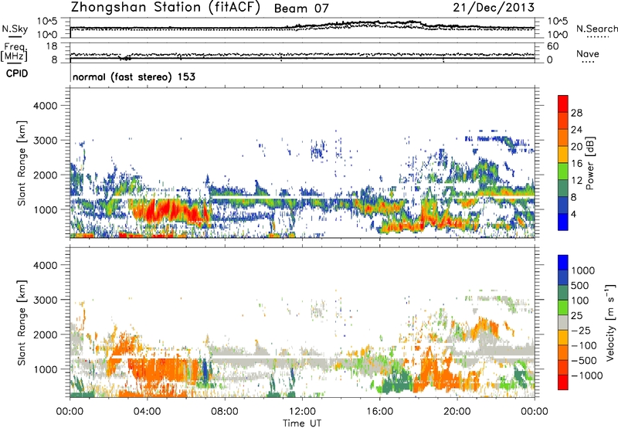Click the 16:00 time tick label

coord(380,412)
